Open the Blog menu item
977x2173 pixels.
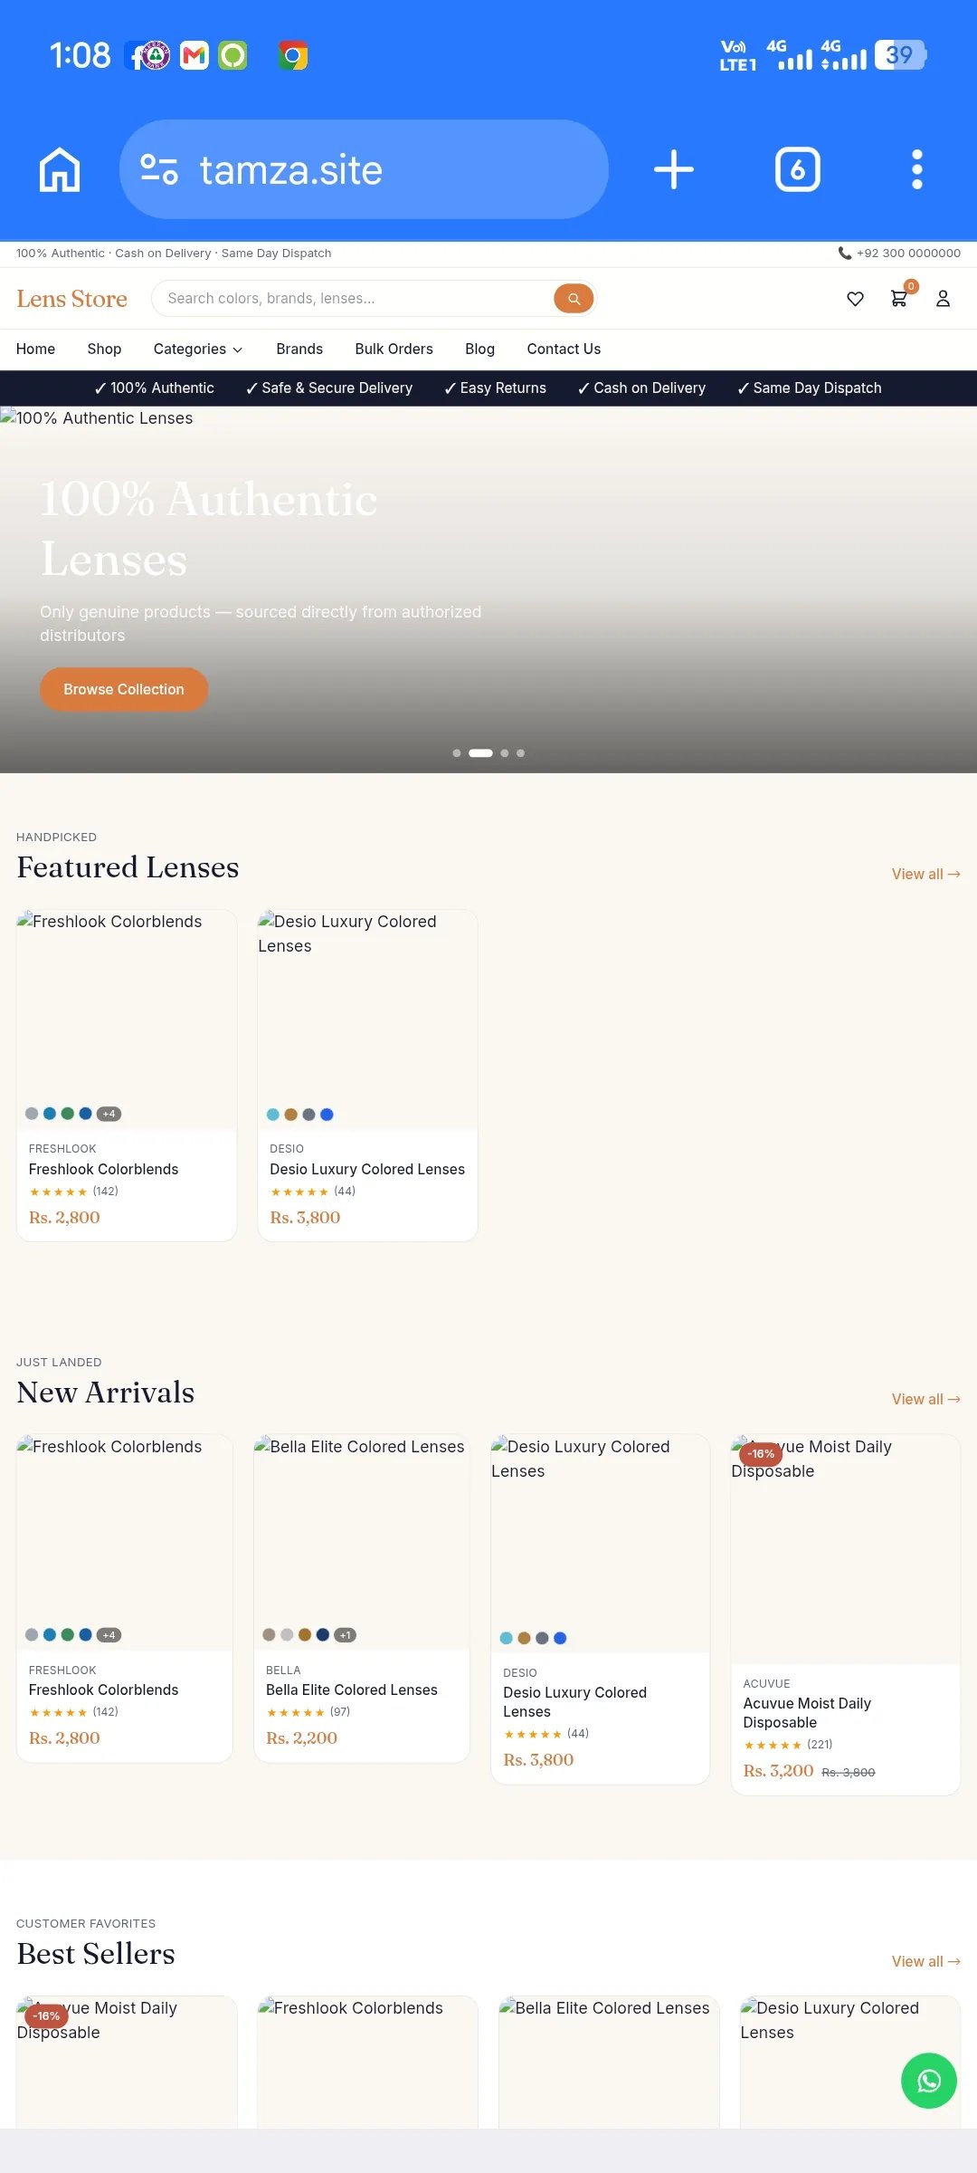pos(479,349)
